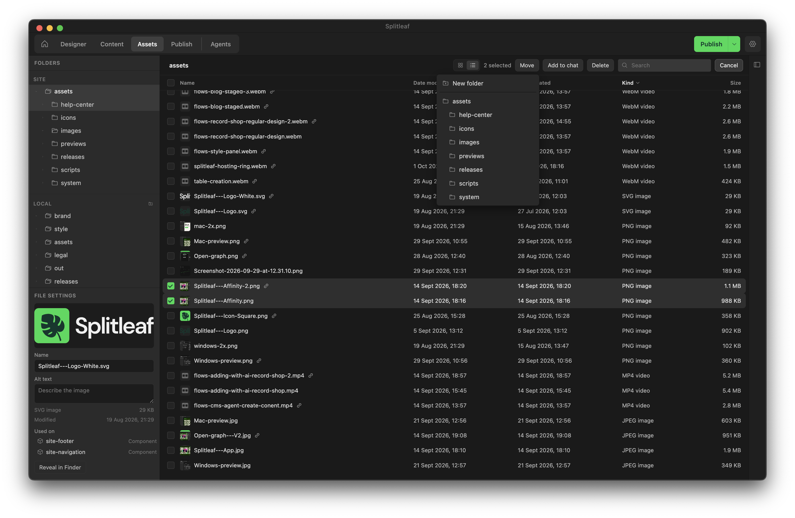
Task: Select previews in the move menu
Action: coord(488,156)
